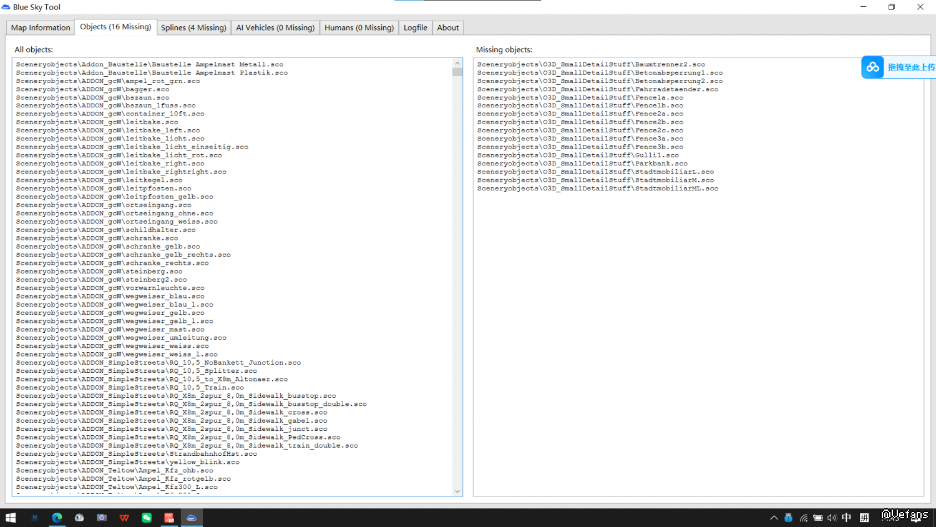This screenshot has height=527, width=936.
Task: Click scroll up arrow of All objects list
Action: click(457, 63)
